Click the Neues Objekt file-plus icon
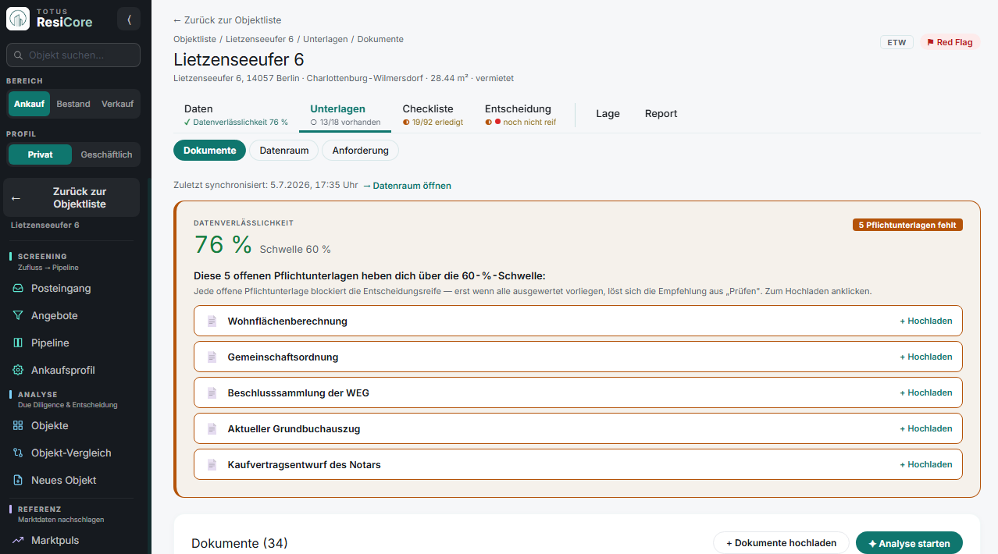Viewport: 998px width, 554px height. 18,480
